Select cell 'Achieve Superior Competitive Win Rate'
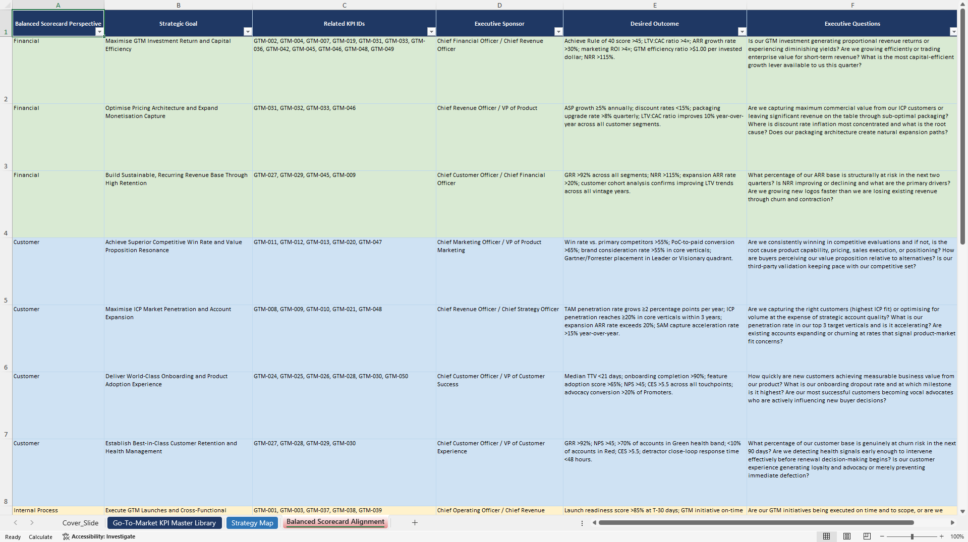The image size is (968, 542). coord(178,271)
